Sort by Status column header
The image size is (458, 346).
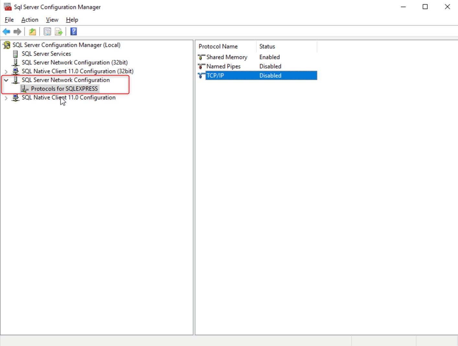pos(286,46)
